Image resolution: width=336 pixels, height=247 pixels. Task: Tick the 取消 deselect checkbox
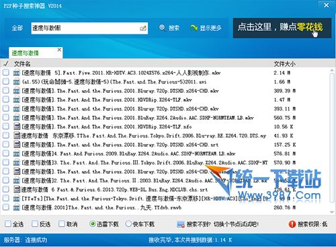[x=61, y=223]
